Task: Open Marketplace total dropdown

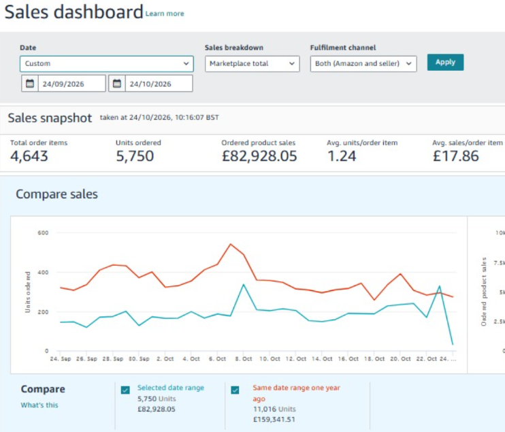Action: pyautogui.click(x=253, y=64)
